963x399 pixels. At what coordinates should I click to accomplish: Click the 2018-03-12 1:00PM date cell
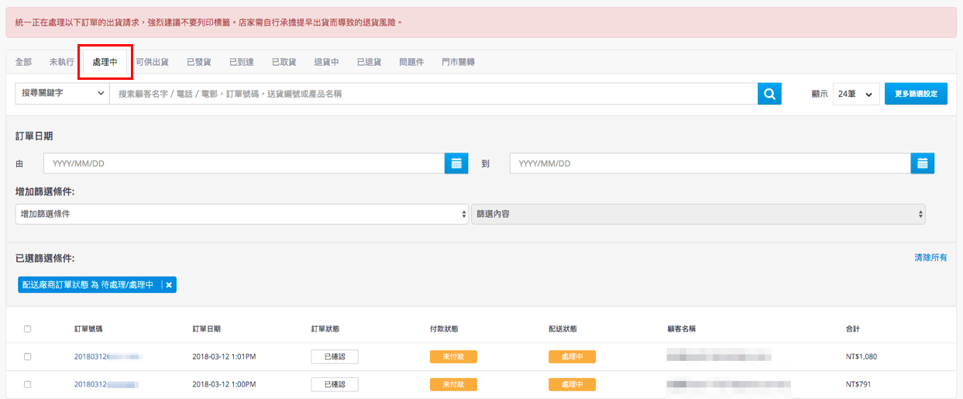click(225, 384)
